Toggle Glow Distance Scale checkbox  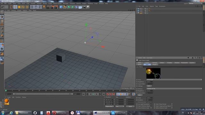[x=151, y=108]
